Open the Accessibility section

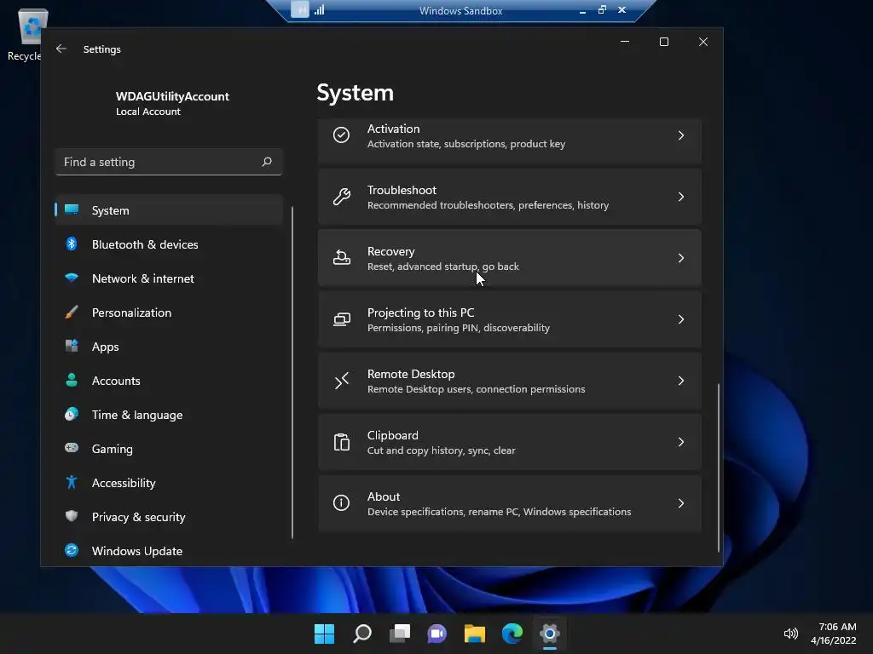169,483
